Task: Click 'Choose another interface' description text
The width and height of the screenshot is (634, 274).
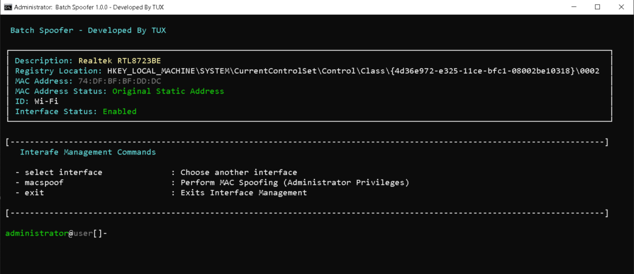Action: pos(238,173)
